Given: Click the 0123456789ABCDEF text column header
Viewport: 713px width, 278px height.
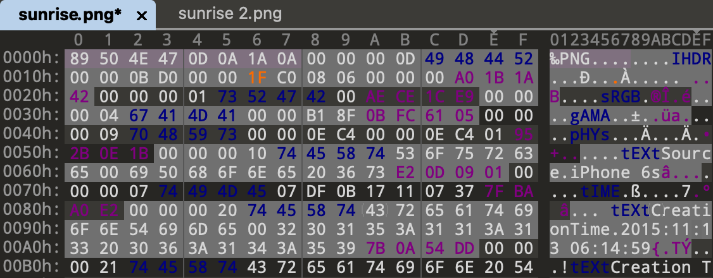Looking at the screenshot, I should (x=630, y=40).
